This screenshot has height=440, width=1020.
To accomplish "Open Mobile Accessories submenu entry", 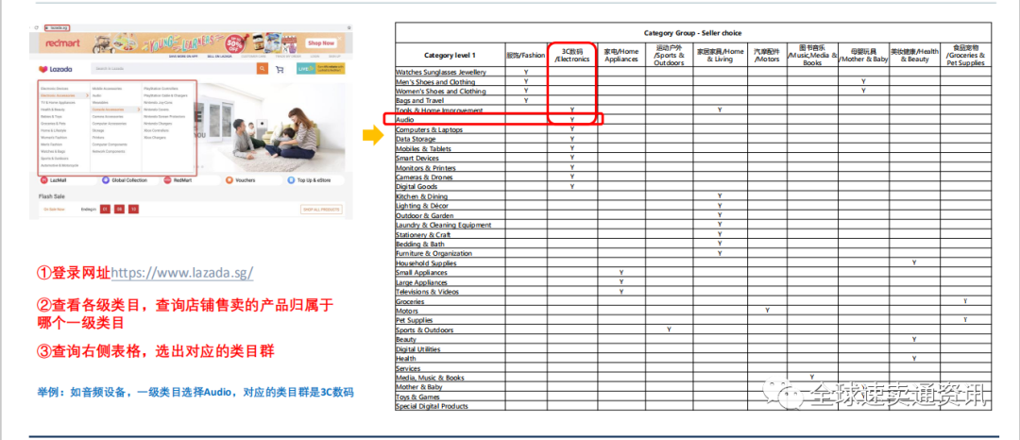I will point(108,89).
